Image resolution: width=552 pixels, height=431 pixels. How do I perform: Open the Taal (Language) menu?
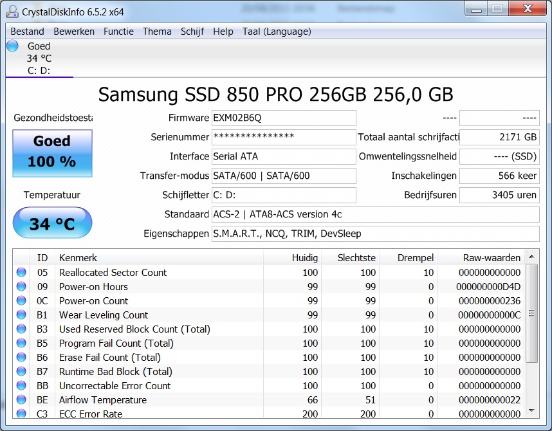click(x=277, y=31)
